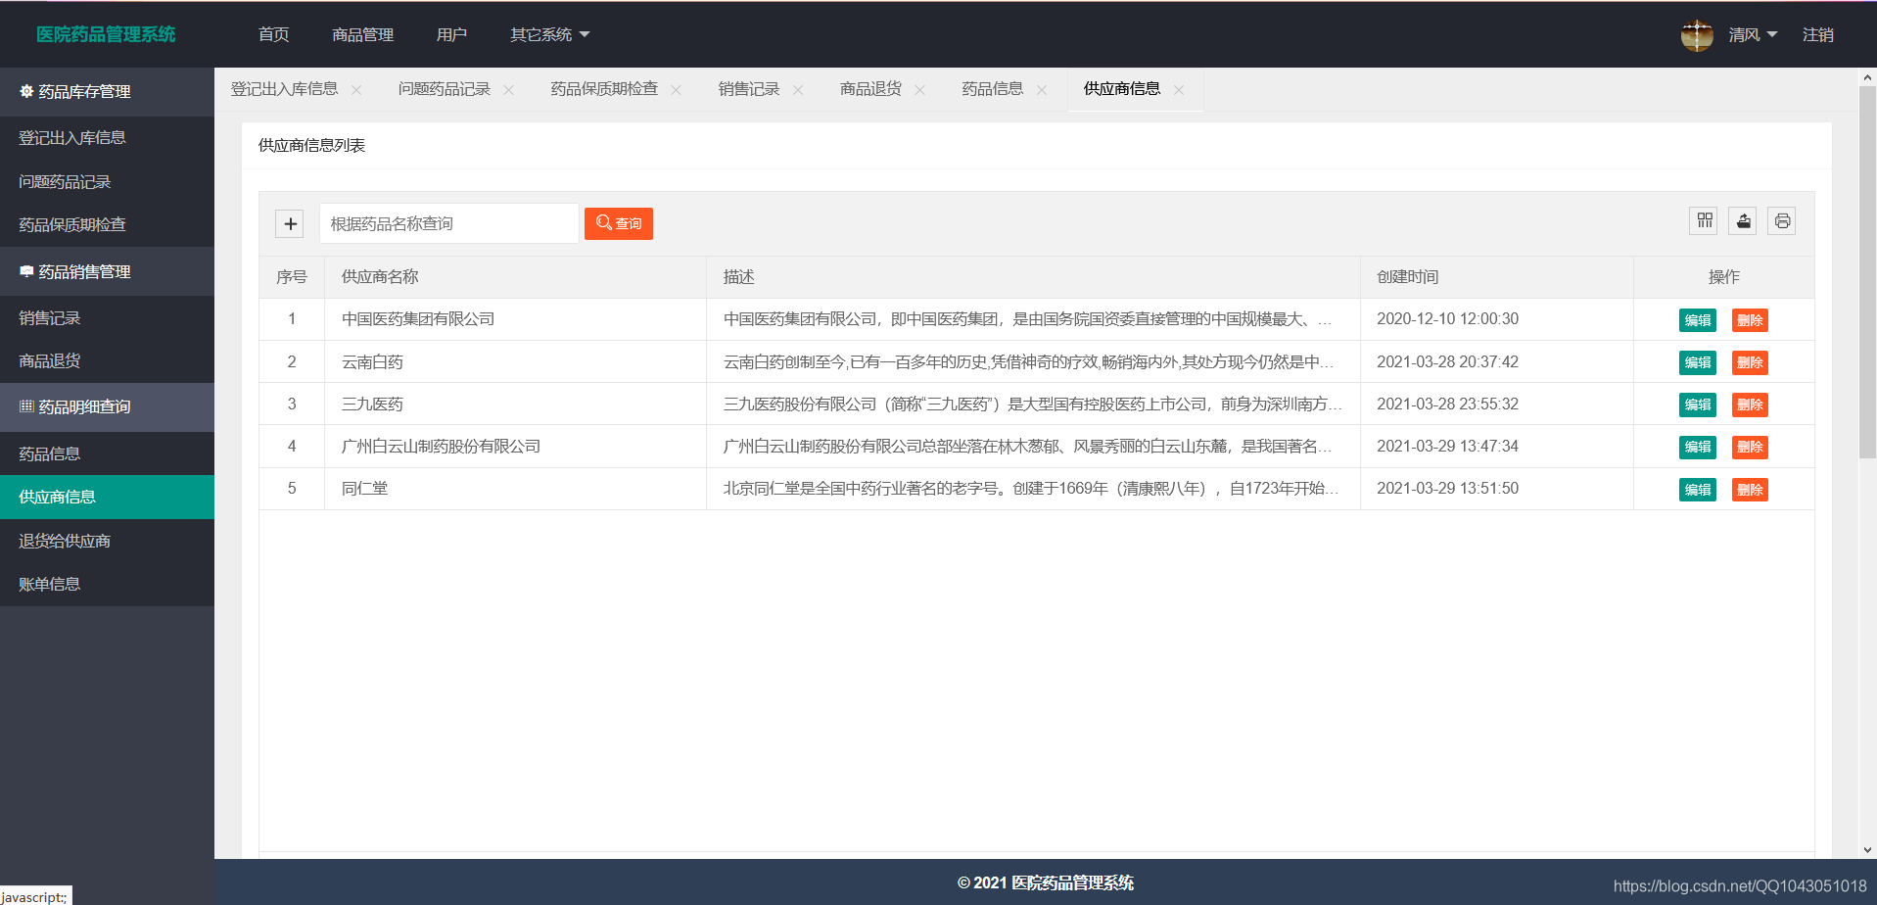
Task: Open 退货给供应商 in the sidebar
Action: click(107, 541)
